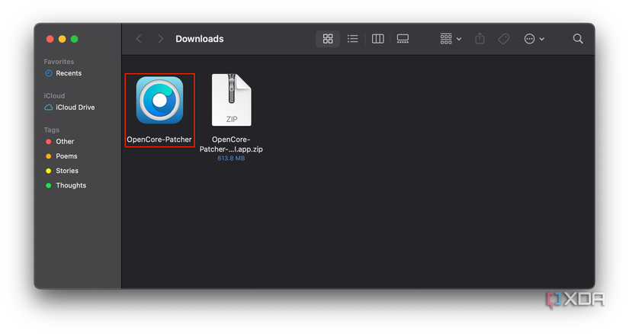Image resolution: width=629 pixels, height=334 pixels.
Task: Switch to icon grid view
Action: click(x=328, y=39)
